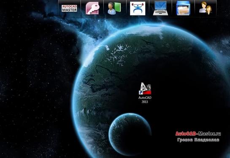Launch the Microsoft Access key icon
230x158 pixels.
tap(92, 8)
